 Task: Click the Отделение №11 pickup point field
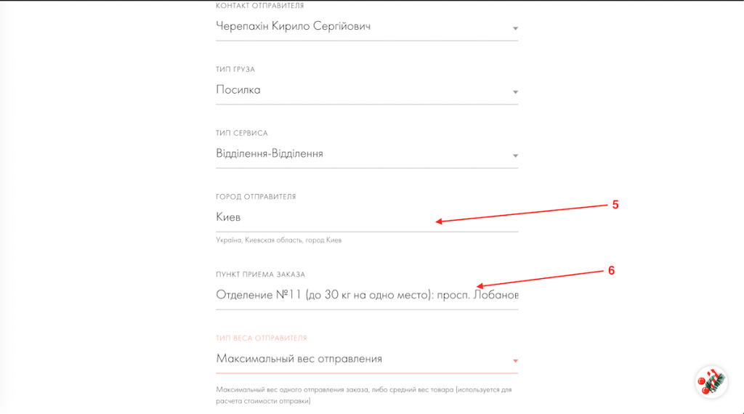(367, 295)
